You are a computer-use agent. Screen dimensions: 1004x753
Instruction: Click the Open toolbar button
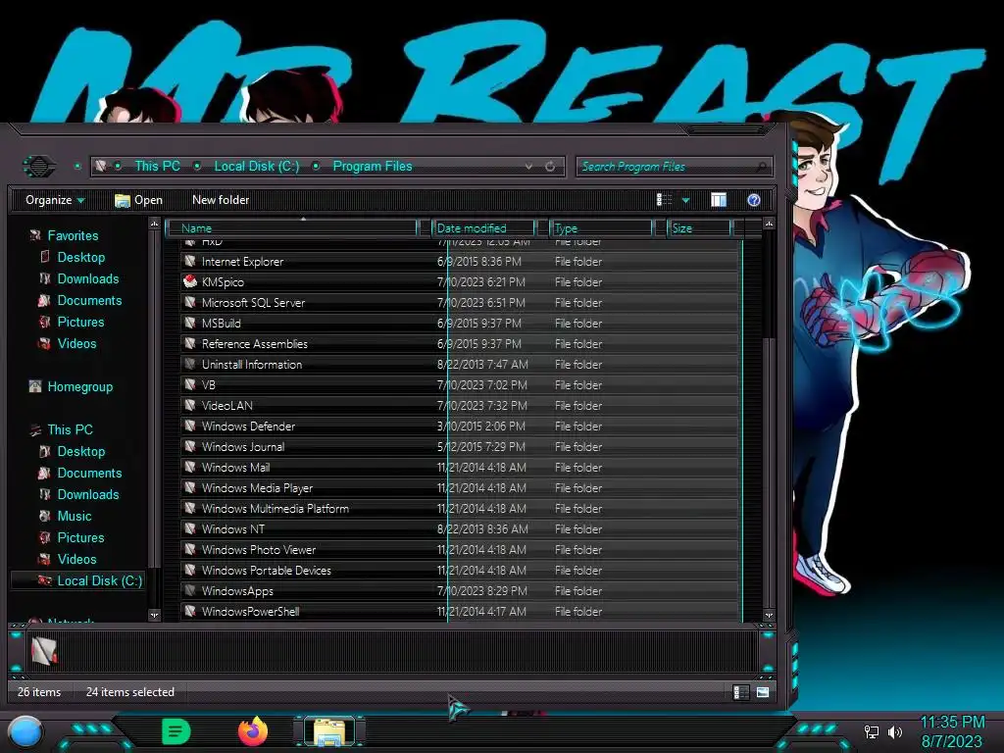pyautogui.click(x=138, y=200)
